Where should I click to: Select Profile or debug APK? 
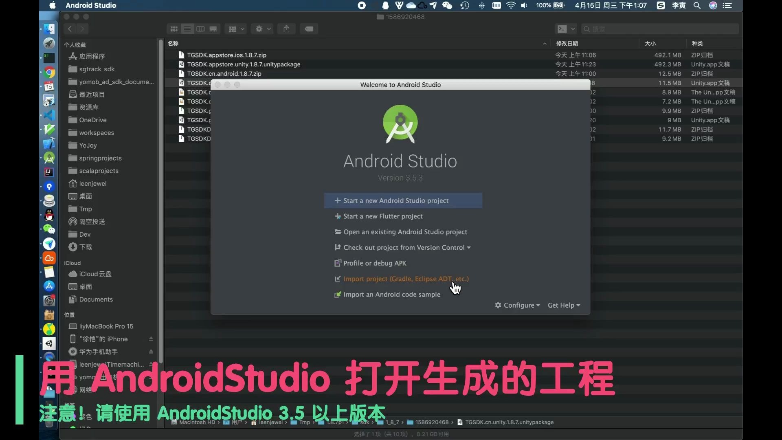click(x=370, y=263)
